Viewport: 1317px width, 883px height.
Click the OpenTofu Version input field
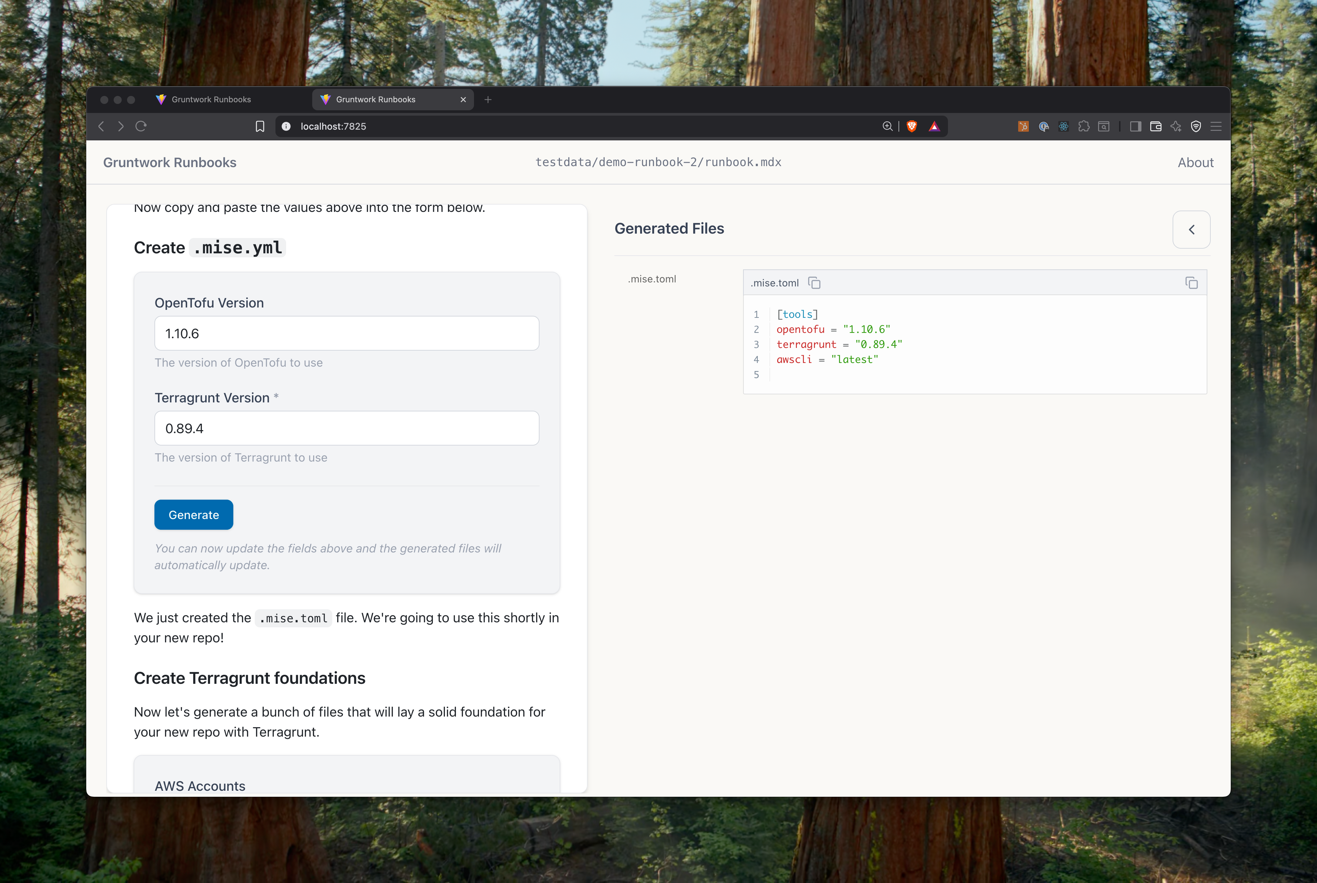coord(346,333)
